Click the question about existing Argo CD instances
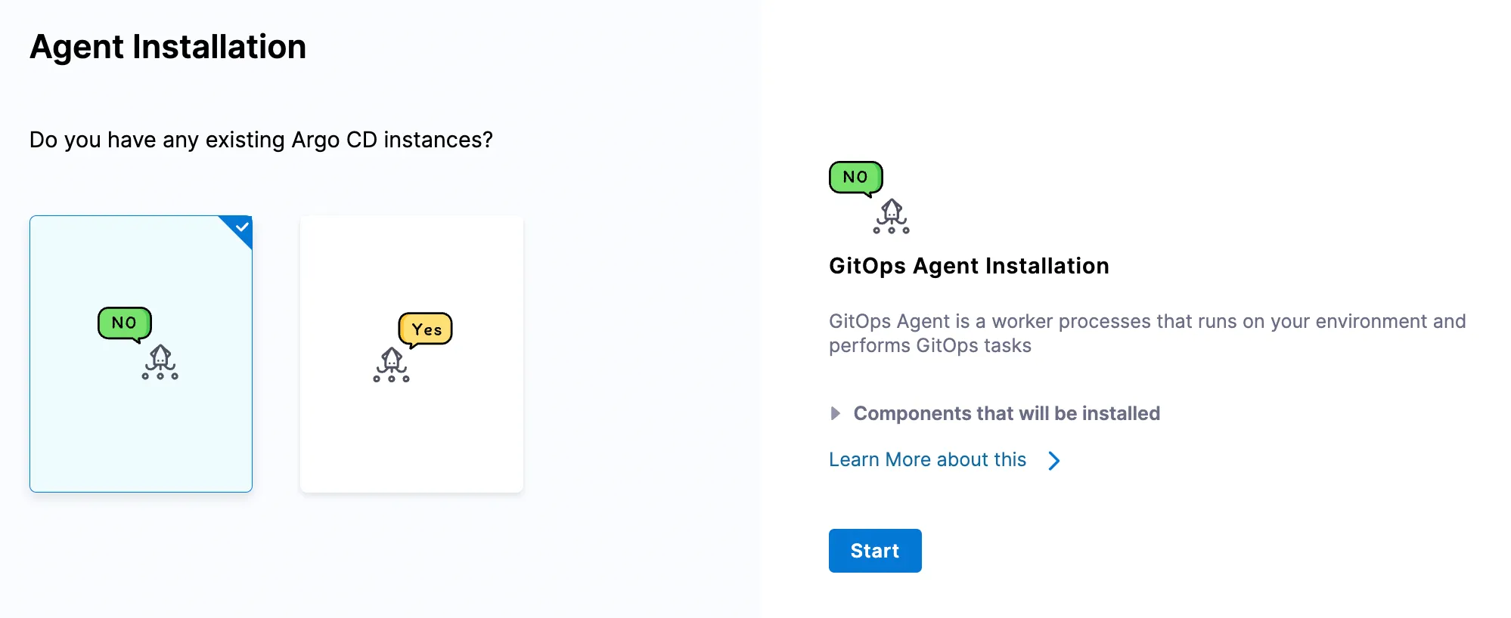Screen dimensions: 1511x618 pos(261,139)
